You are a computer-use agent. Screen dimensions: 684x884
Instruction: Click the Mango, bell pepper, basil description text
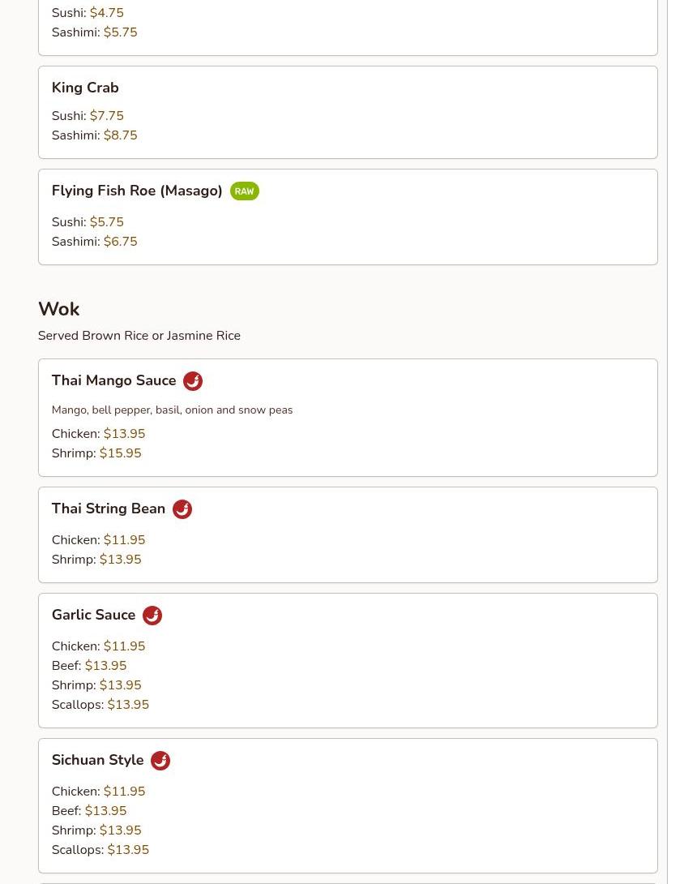click(x=173, y=410)
